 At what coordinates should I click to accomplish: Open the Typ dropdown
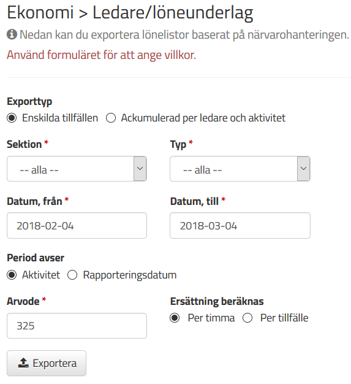[x=240, y=169]
